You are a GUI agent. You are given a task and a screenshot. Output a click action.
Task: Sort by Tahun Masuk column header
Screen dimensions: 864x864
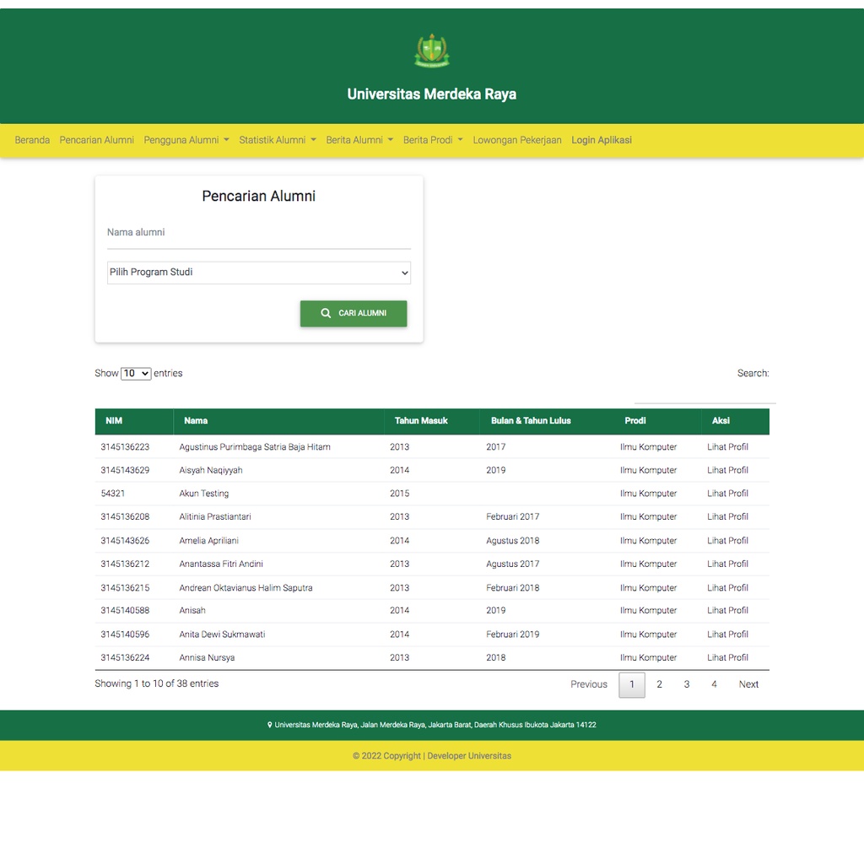432,421
